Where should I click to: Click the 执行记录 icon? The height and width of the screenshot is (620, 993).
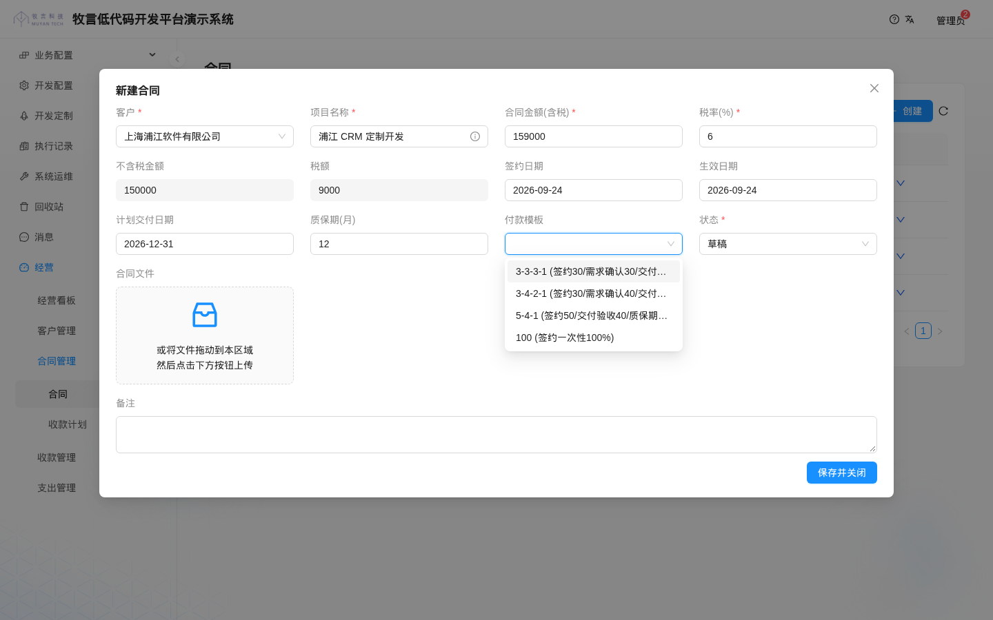pyautogui.click(x=24, y=146)
